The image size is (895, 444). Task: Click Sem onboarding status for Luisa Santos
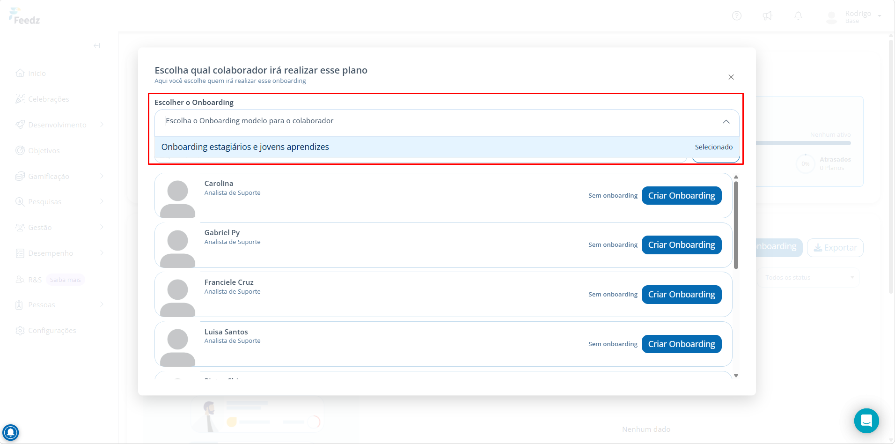[613, 344]
